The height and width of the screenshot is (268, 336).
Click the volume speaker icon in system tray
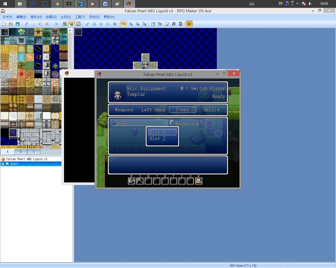[310, 4]
